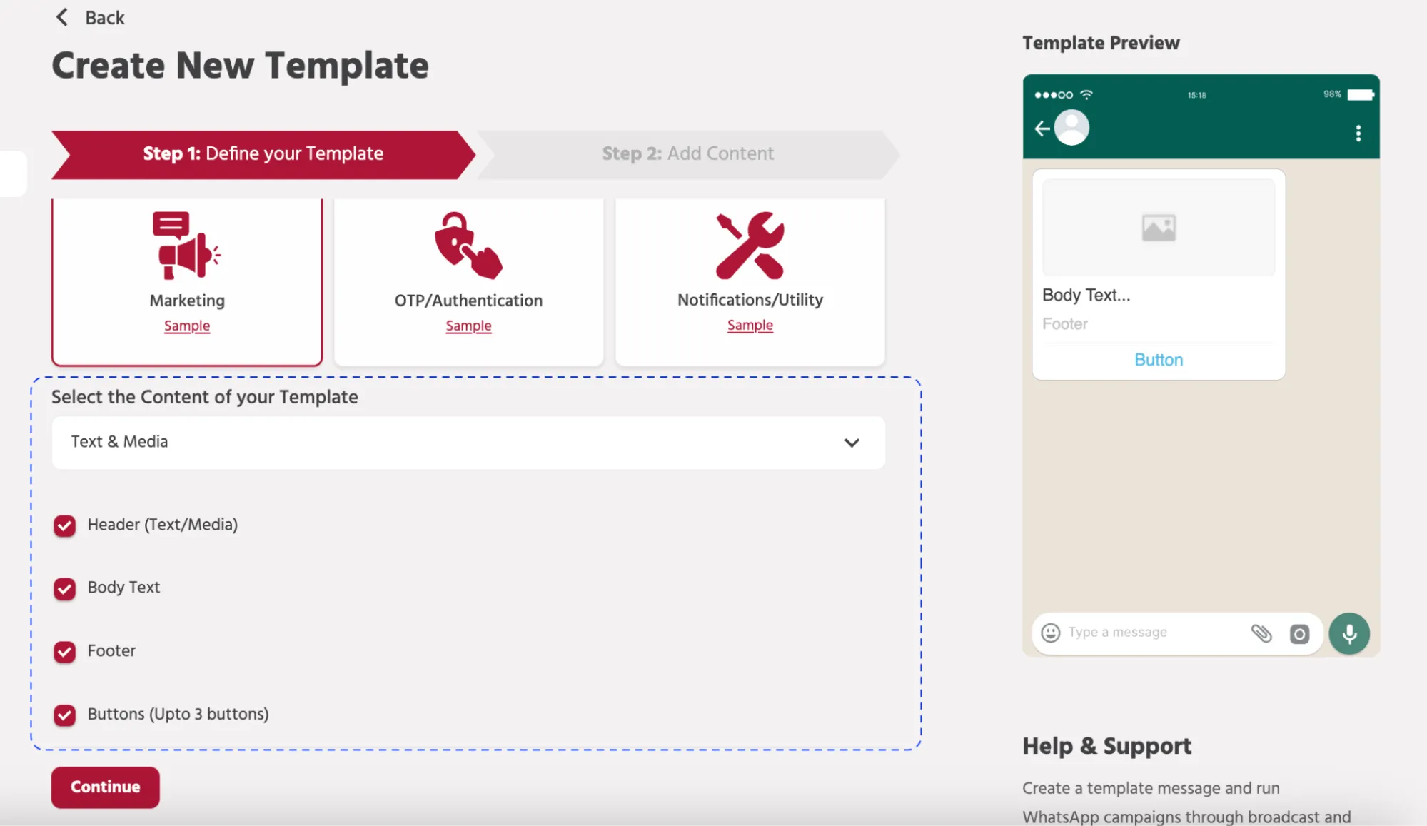Click the Footer text in preview
This screenshot has height=826, width=1427.
[x=1065, y=324]
